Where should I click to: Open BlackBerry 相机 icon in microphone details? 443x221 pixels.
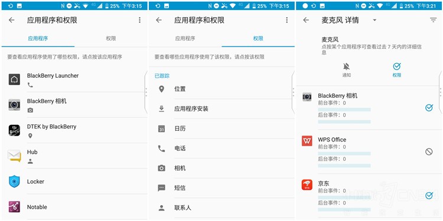click(x=307, y=97)
